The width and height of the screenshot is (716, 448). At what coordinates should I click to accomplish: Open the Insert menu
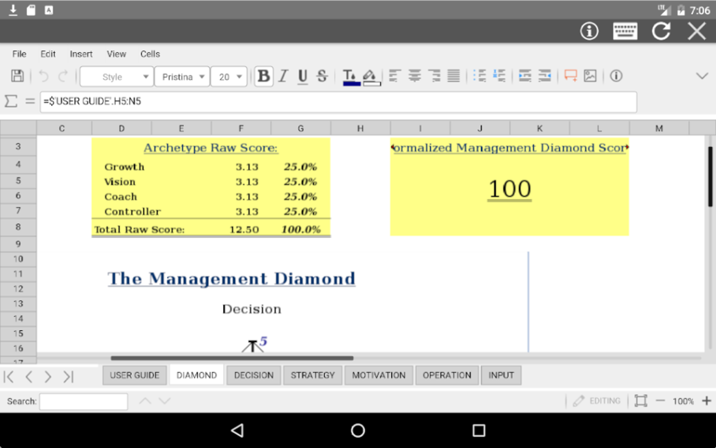pyautogui.click(x=81, y=54)
